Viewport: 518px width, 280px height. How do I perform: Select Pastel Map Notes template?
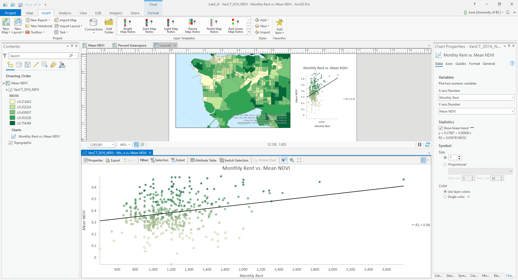214,26
